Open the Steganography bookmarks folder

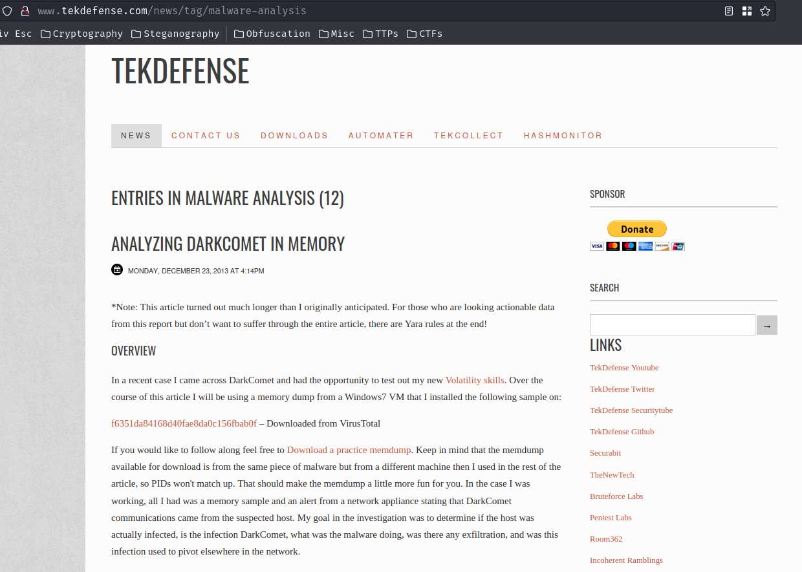click(175, 34)
